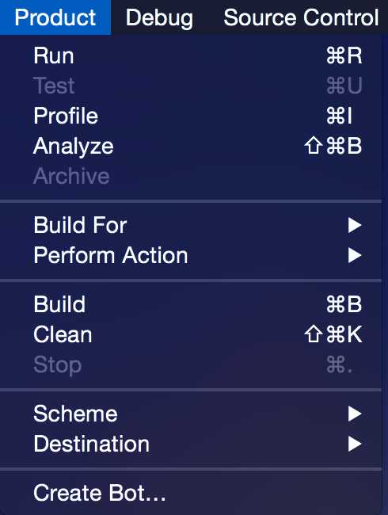Screen dimensions: 388x515
Task: Open the Source Control menu
Action: [x=301, y=17]
